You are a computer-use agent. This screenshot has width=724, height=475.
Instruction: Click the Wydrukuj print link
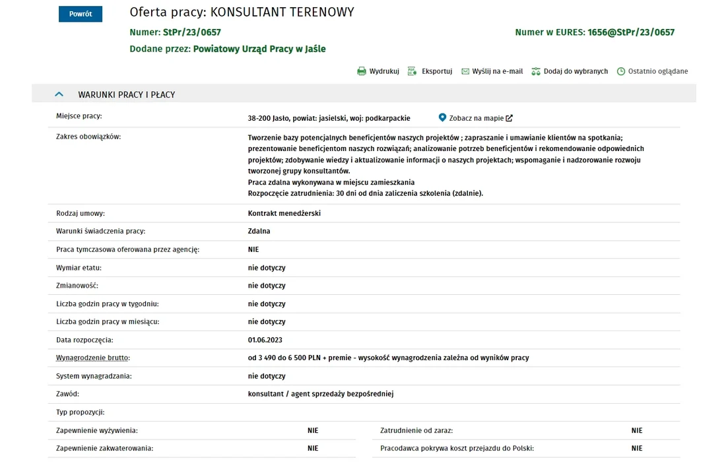(x=384, y=71)
